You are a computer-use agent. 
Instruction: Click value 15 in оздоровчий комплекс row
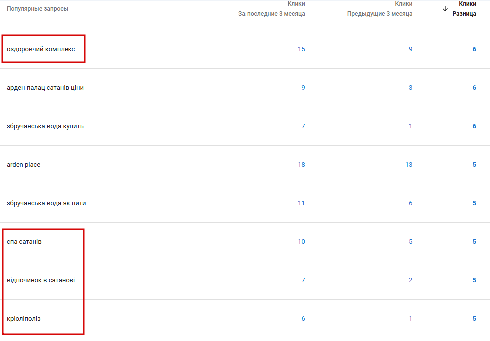coord(301,49)
